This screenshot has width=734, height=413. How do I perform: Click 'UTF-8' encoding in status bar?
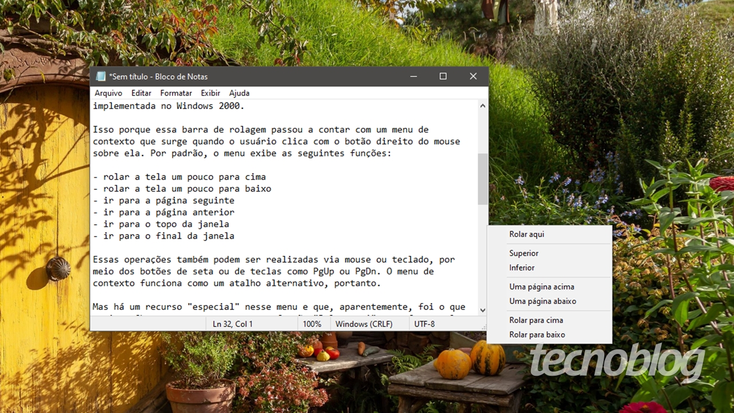click(424, 324)
